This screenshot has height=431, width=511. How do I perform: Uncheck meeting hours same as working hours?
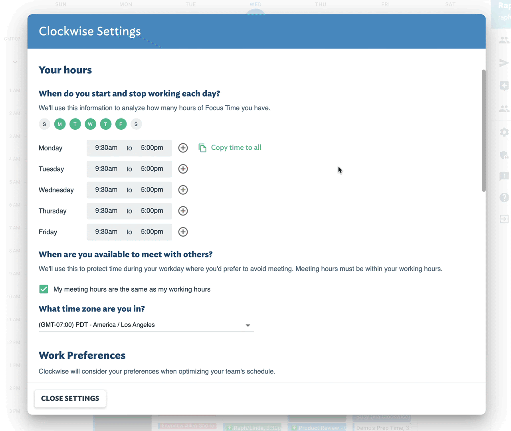(x=44, y=289)
